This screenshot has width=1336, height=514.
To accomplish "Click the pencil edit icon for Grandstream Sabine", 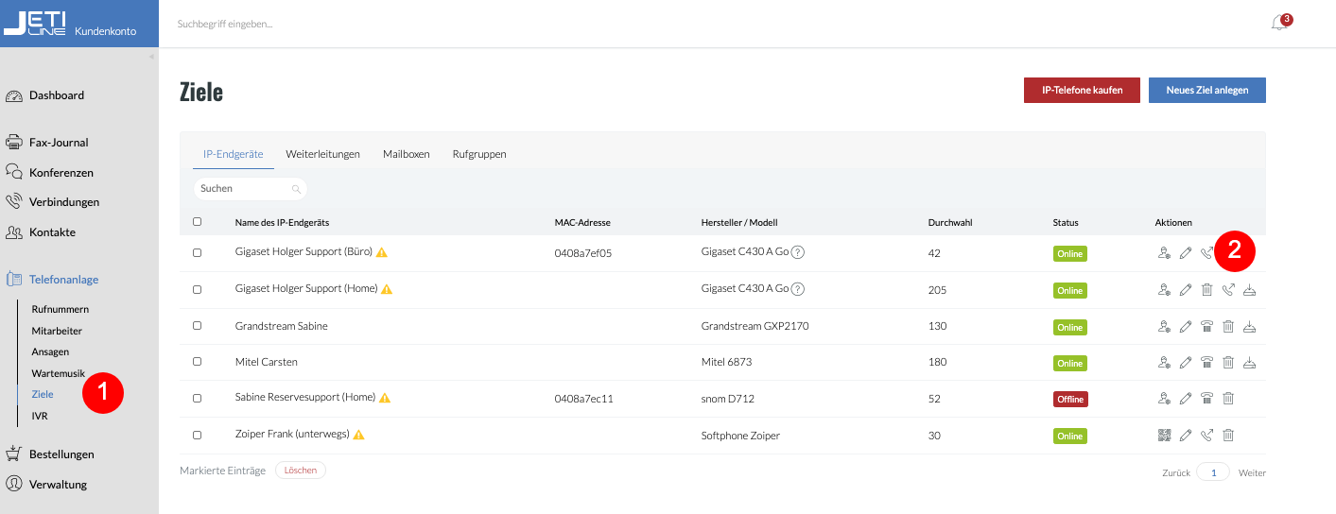I will 1186,327.
